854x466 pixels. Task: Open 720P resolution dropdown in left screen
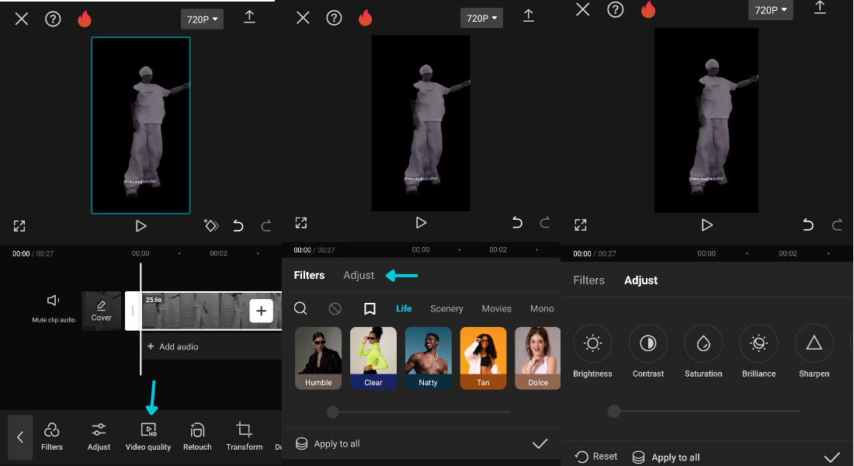coord(202,19)
